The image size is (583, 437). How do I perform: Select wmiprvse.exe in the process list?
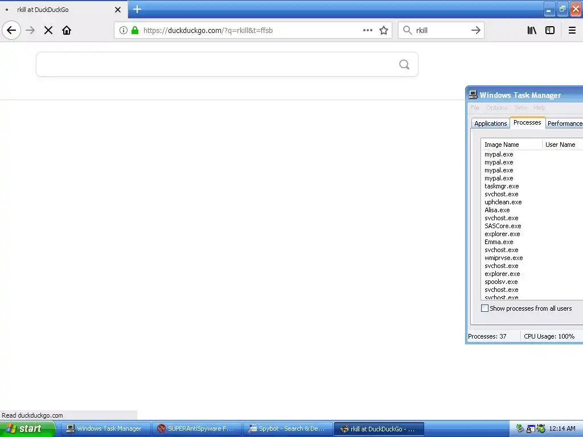tap(503, 258)
